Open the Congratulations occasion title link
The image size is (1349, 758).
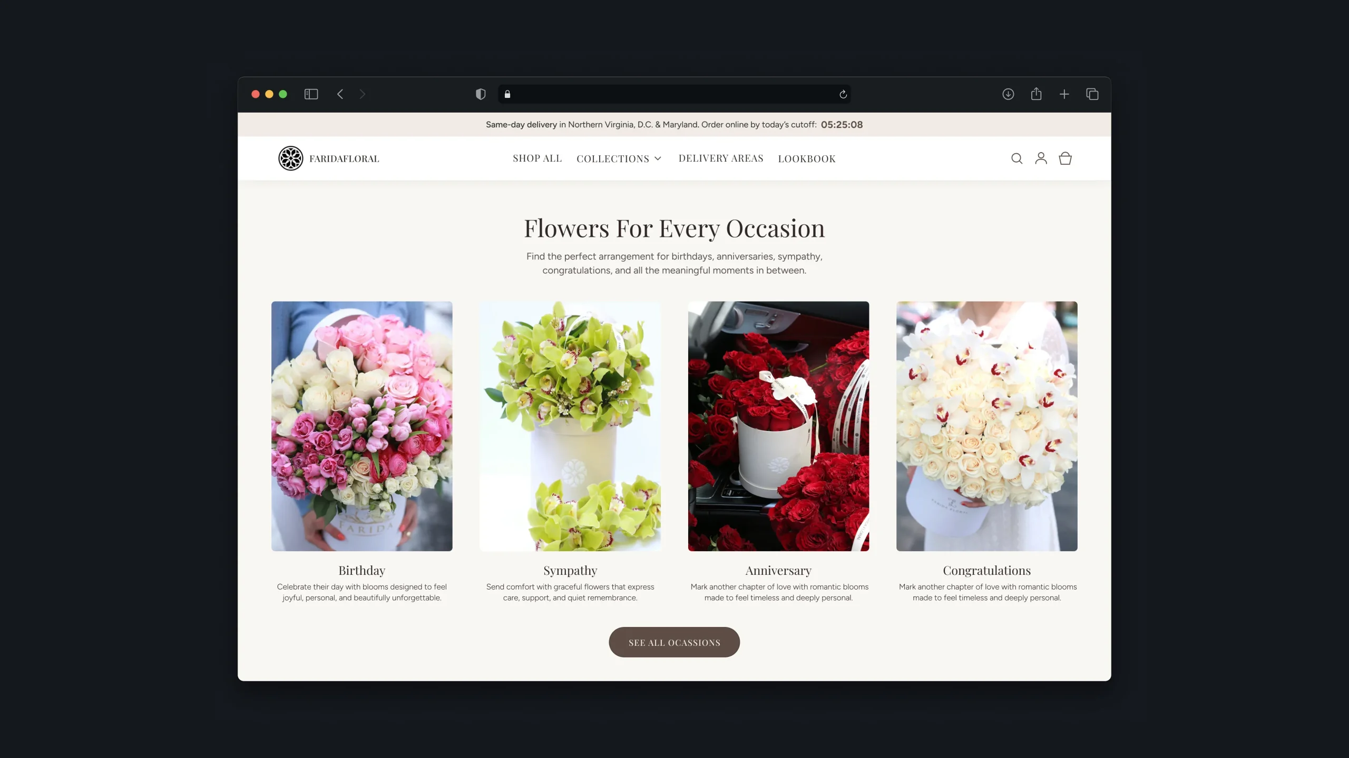coord(987,571)
